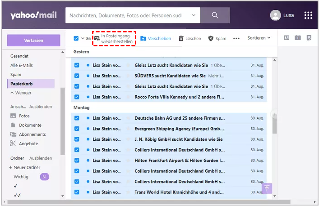This screenshot has height=206, width=319.
Task: Click the search magnifier button
Action: click(x=215, y=15)
